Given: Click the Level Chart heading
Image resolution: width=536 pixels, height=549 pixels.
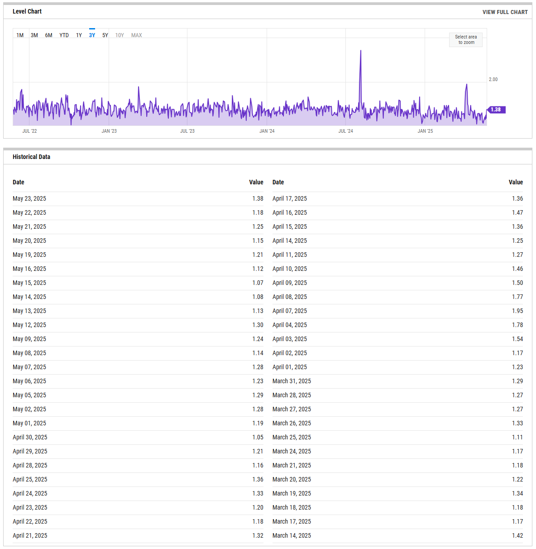Looking at the screenshot, I should coord(27,11).
